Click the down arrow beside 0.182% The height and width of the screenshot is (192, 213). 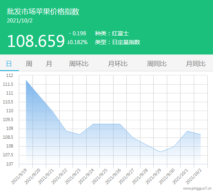coord(68,42)
